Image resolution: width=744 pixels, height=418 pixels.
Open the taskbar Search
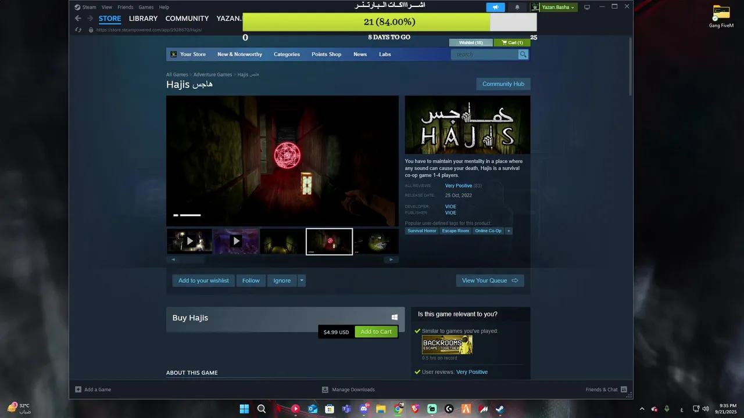pos(262,409)
